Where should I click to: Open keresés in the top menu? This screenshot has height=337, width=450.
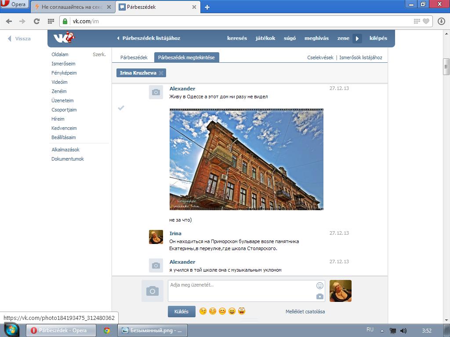click(x=237, y=38)
